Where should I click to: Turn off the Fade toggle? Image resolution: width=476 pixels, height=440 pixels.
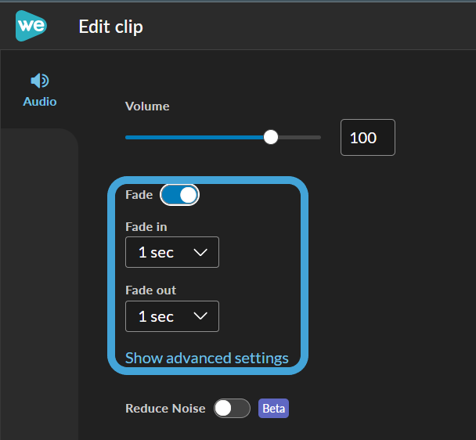[x=179, y=195]
